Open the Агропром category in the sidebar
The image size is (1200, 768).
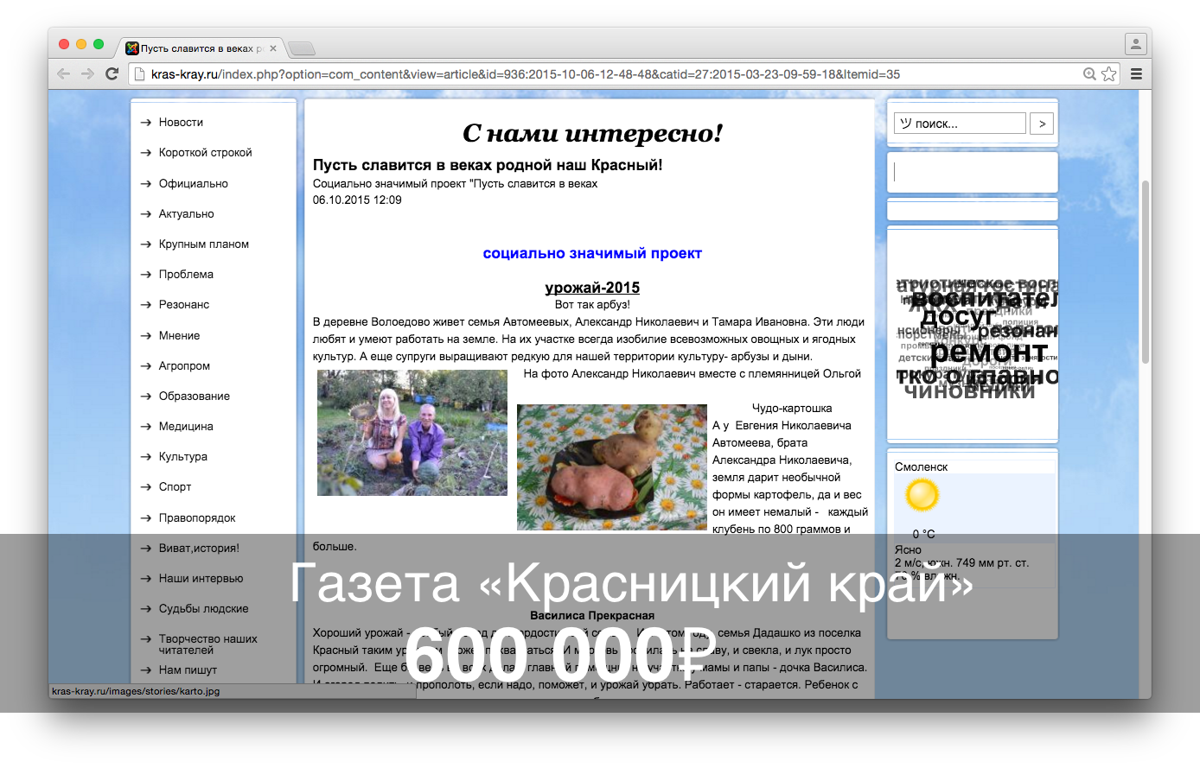182,365
